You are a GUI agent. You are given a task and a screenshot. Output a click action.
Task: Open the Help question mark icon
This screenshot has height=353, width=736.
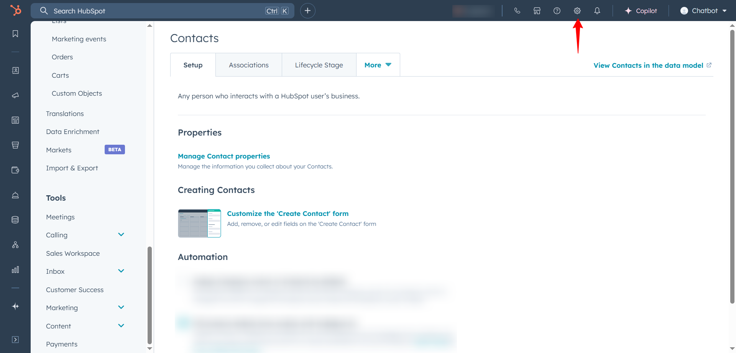557,11
